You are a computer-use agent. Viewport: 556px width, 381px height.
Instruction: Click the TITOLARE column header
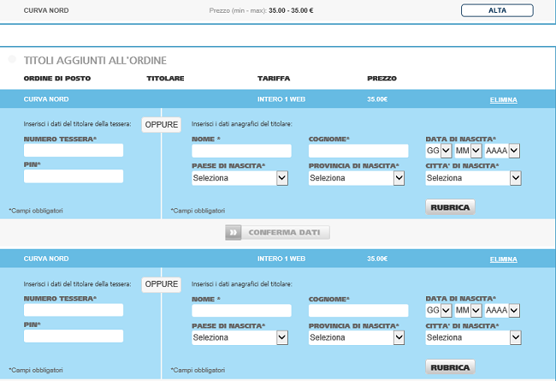coord(166,79)
